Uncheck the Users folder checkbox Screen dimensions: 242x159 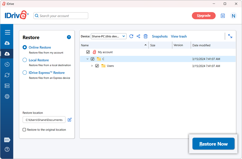pos(97,66)
